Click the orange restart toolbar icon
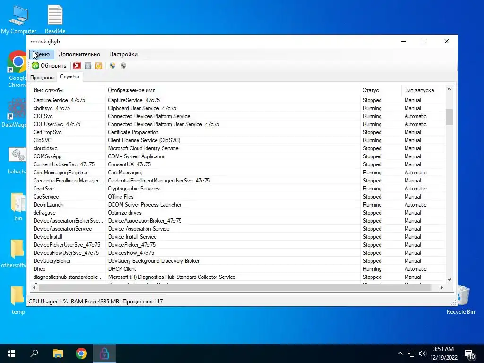The width and height of the screenshot is (484, 363). tap(99, 66)
